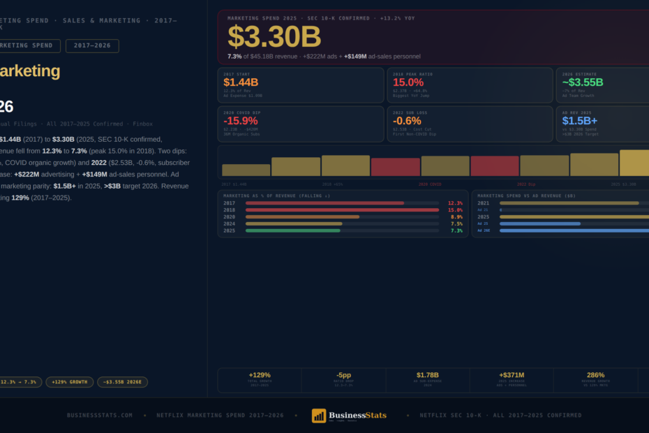Select the 2017–2026 tag pill
This screenshot has width=649, height=433.
(x=92, y=45)
